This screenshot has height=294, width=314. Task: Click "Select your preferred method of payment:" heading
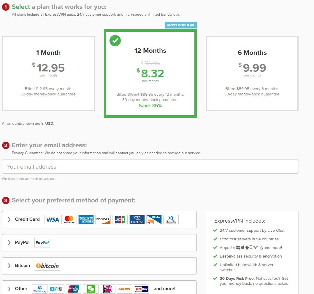74,200
